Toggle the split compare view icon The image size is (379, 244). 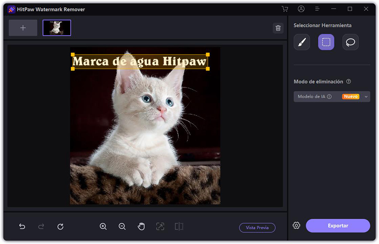point(179,226)
